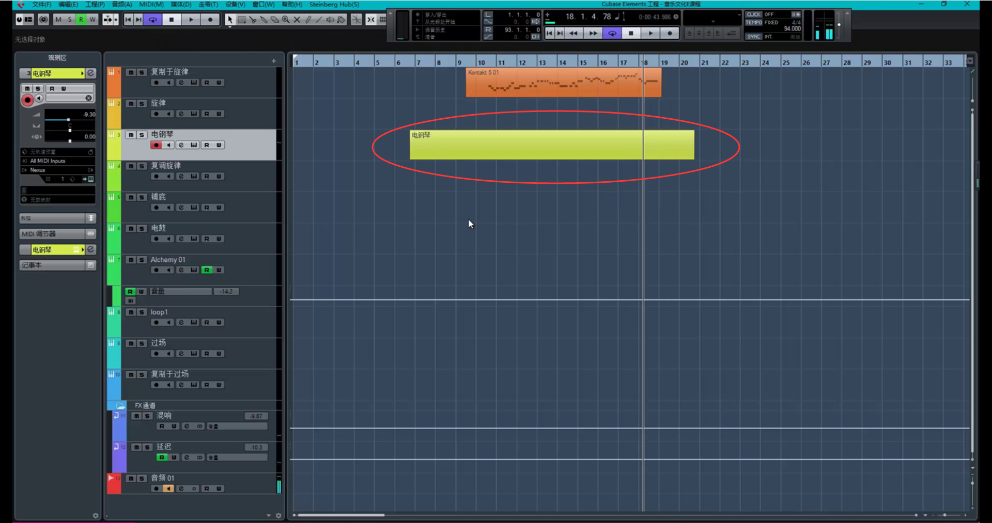Expand the 和弦 inspector section
Image resolution: width=992 pixels, height=523 pixels.
[57, 218]
